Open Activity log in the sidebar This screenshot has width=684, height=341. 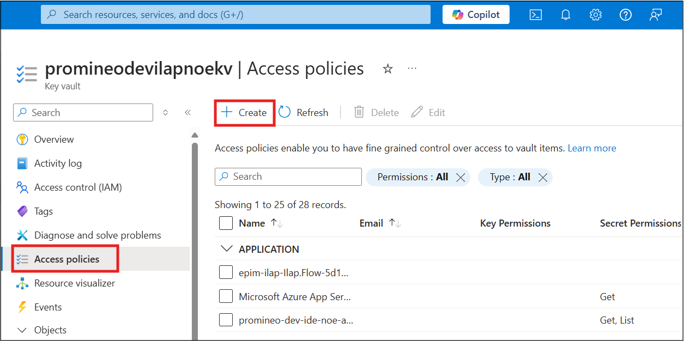point(58,163)
